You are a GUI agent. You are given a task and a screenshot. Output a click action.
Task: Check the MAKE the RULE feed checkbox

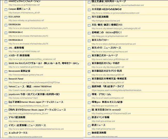tap(6, 64)
